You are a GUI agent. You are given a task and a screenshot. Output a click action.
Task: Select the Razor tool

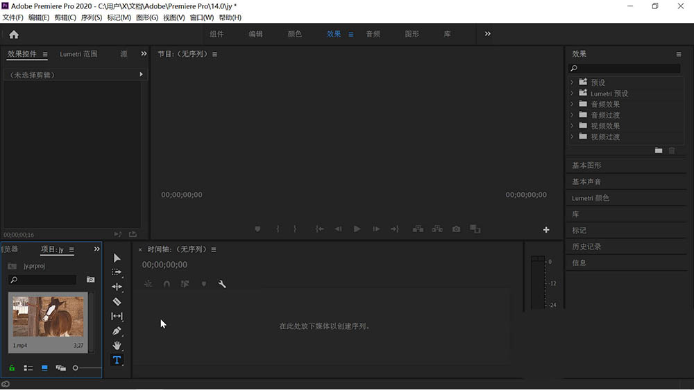(x=117, y=301)
